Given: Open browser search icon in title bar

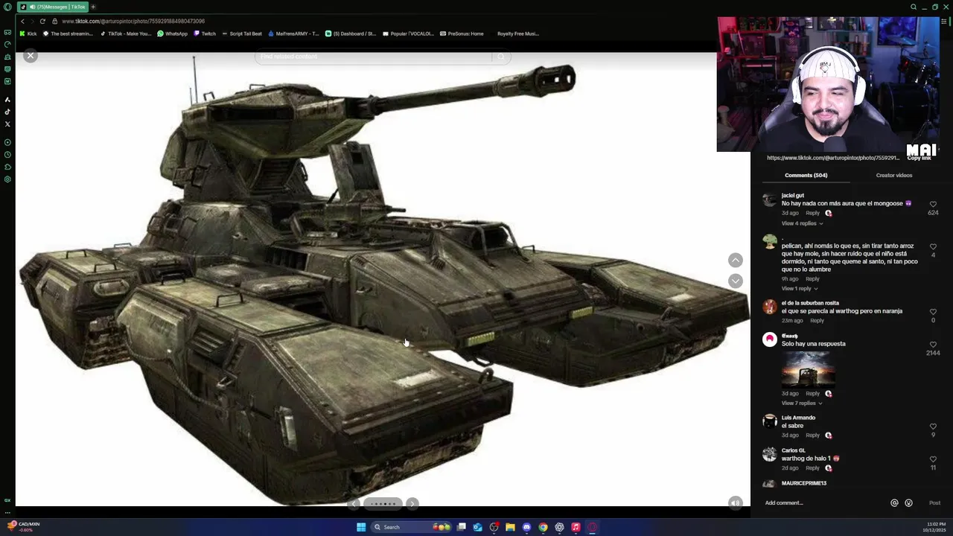Looking at the screenshot, I should 914,7.
